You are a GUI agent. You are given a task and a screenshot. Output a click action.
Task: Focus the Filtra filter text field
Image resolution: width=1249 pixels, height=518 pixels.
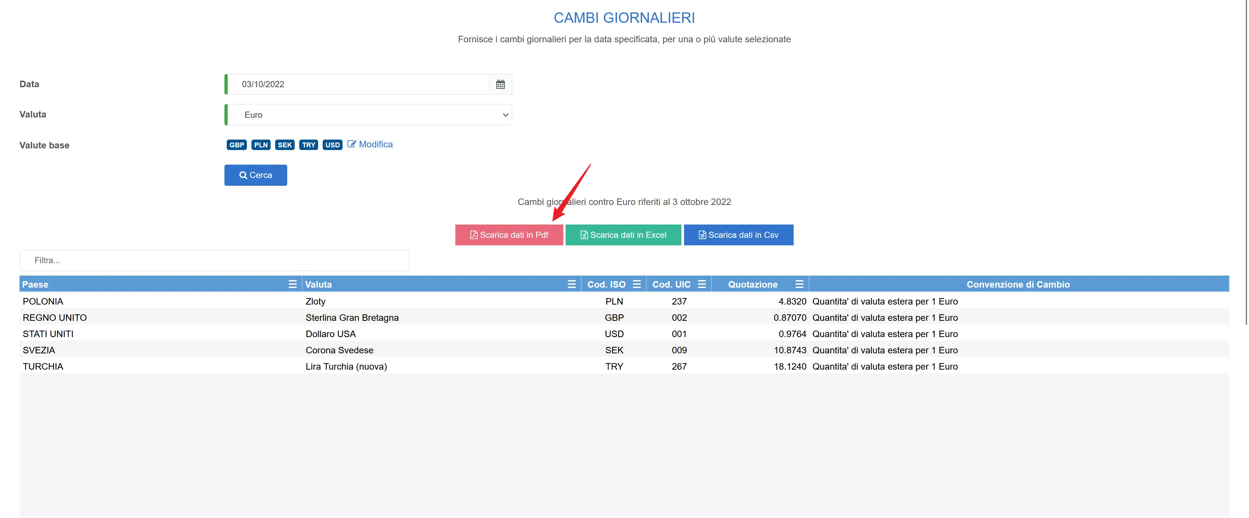tap(214, 260)
